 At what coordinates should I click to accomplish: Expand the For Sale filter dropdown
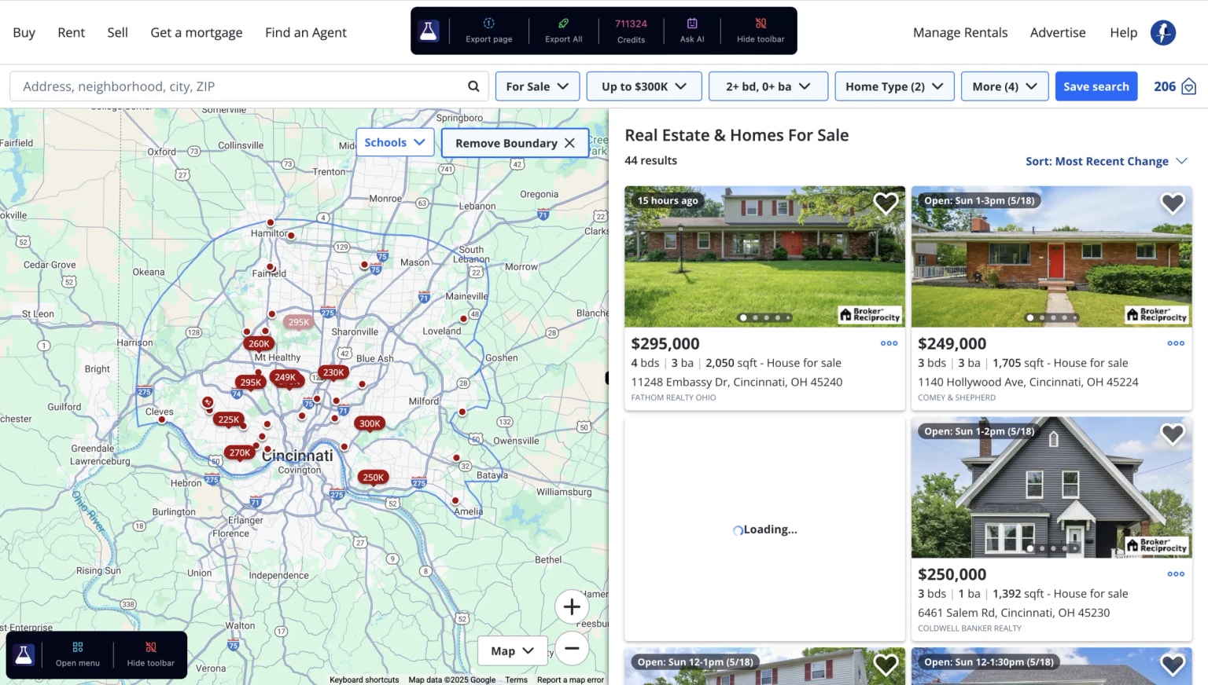tap(537, 86)
